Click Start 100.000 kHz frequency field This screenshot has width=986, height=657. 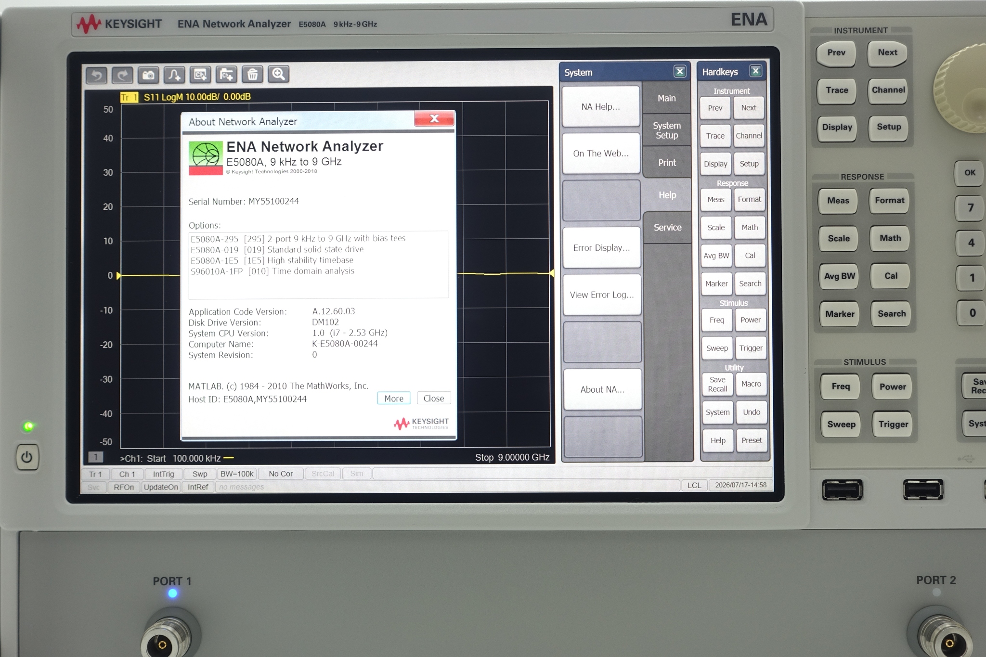click(184, 458)
